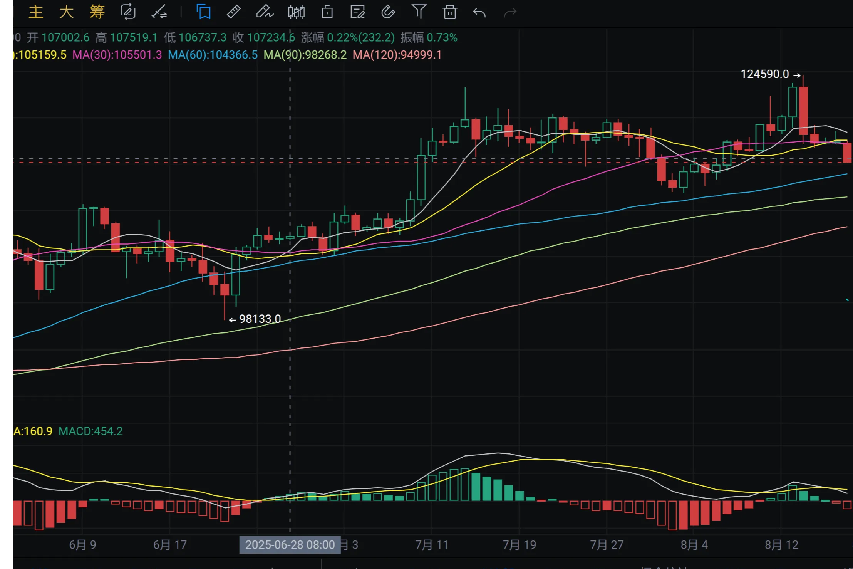The image size is (853, 569).
Task: Select the MA(120):94999.1 indicator label
Action: click(x=397, y=55)
